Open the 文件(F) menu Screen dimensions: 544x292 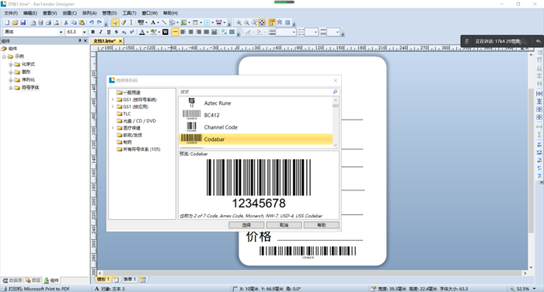point(11,13)
